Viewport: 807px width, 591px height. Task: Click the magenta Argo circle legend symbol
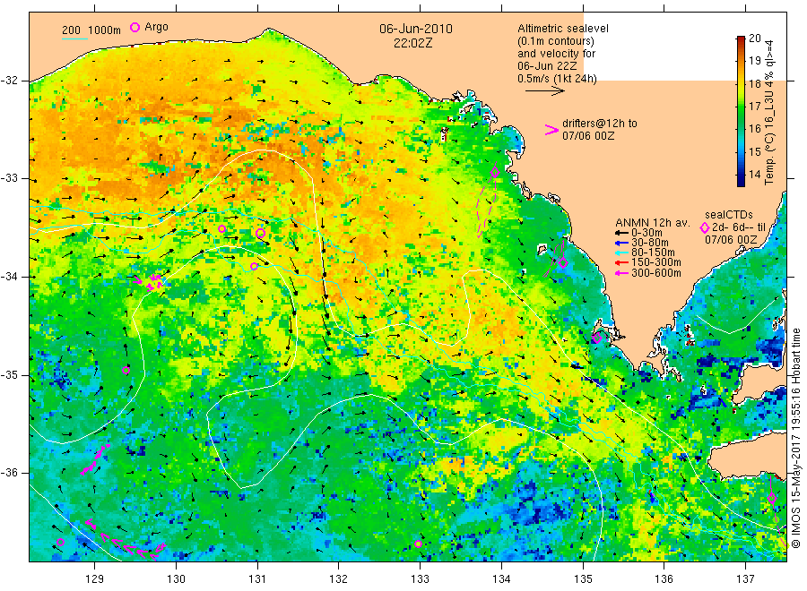[x=134, y=28]
